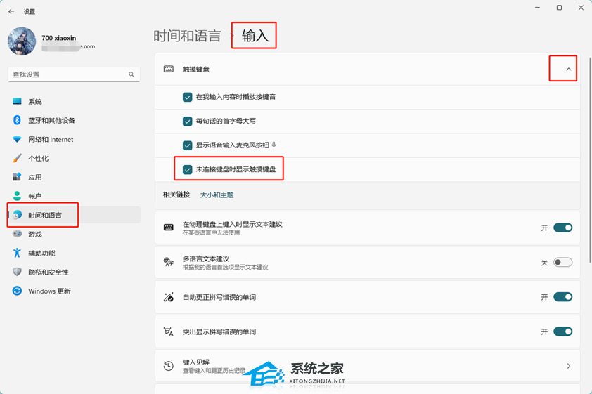Viewport: 592px width, 394px height.
Task: Click the back arrow icon
Action: click(11, 12)
